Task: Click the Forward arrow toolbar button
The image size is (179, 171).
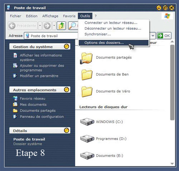Action: 47,25
